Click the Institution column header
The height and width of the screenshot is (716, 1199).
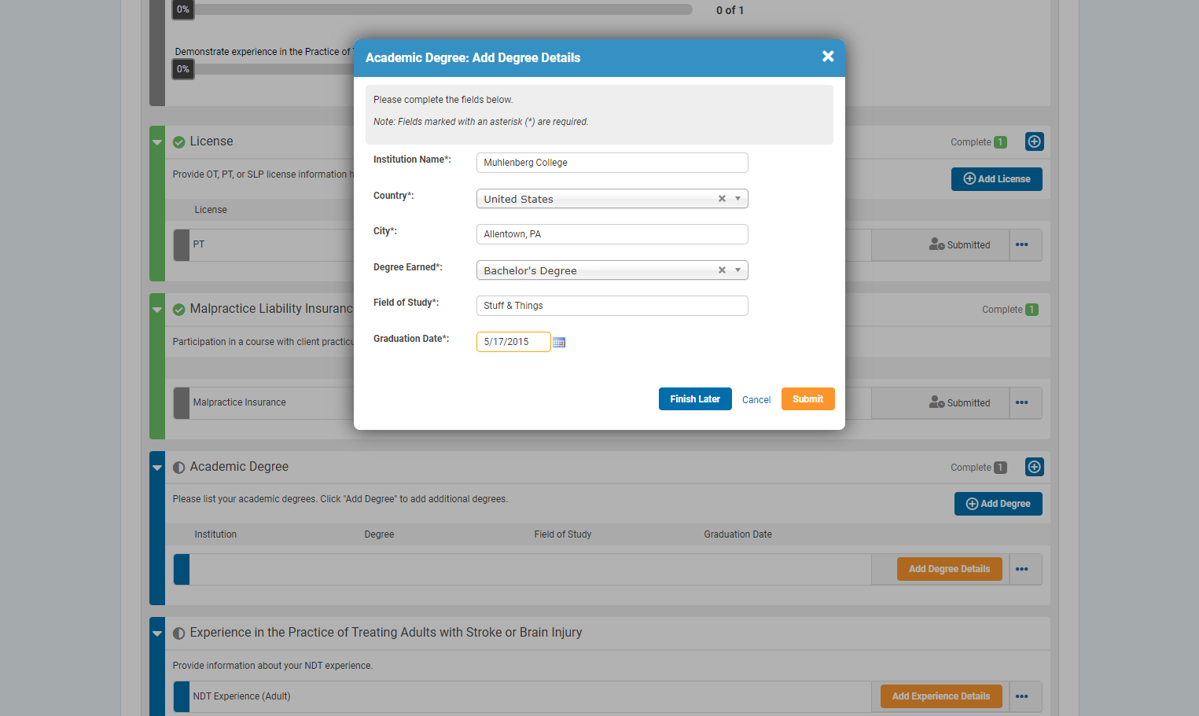215,534
